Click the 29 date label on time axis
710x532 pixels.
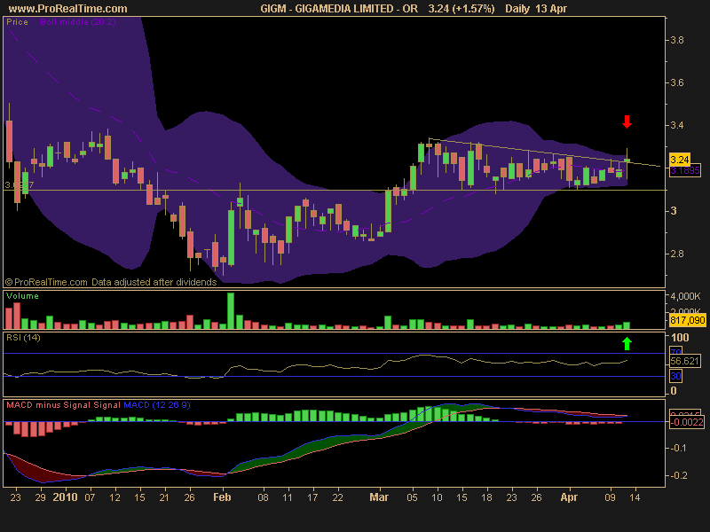(40, 497)
